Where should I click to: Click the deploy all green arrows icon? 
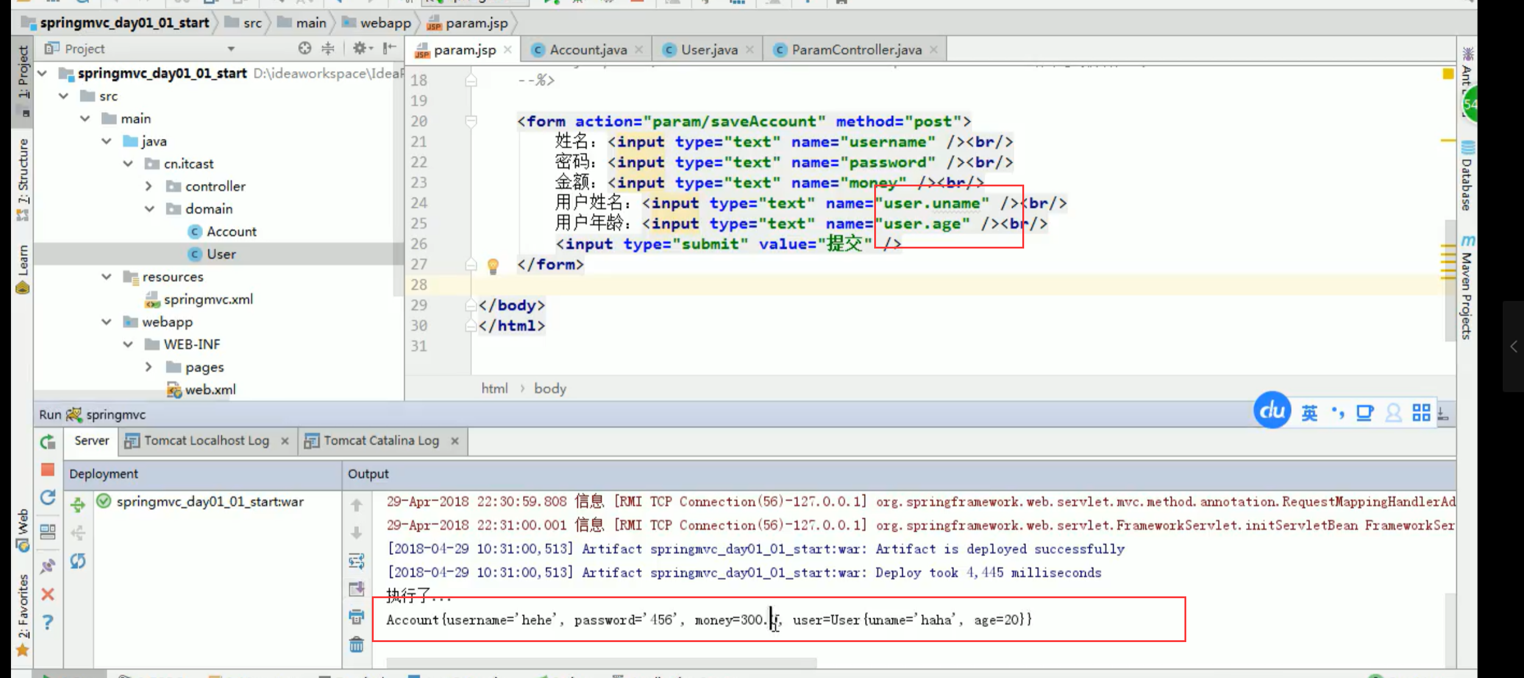pyautogui.click(x=78, y=505)
